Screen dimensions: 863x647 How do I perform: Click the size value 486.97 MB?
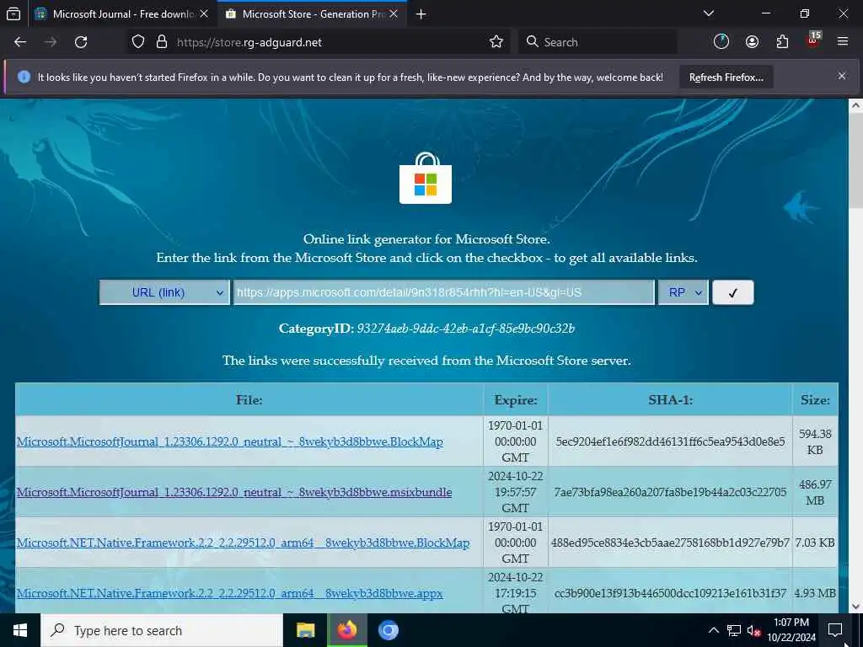(815, 492)
